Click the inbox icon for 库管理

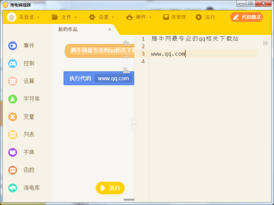point(166,17)
